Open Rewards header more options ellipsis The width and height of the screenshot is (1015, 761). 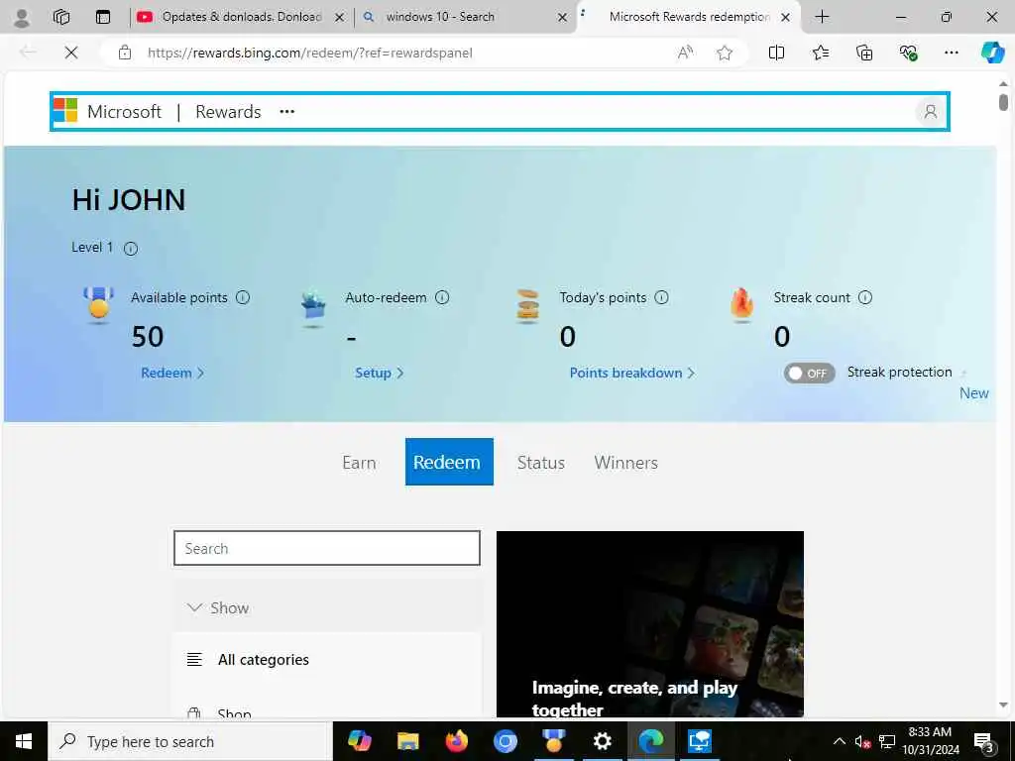pyautogui.click(x=286, y=112)
